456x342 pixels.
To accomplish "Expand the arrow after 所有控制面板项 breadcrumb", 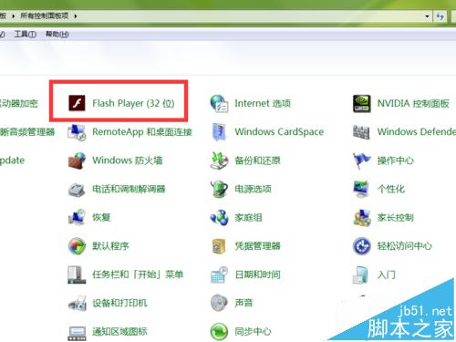I will click(x=76, y=16).
